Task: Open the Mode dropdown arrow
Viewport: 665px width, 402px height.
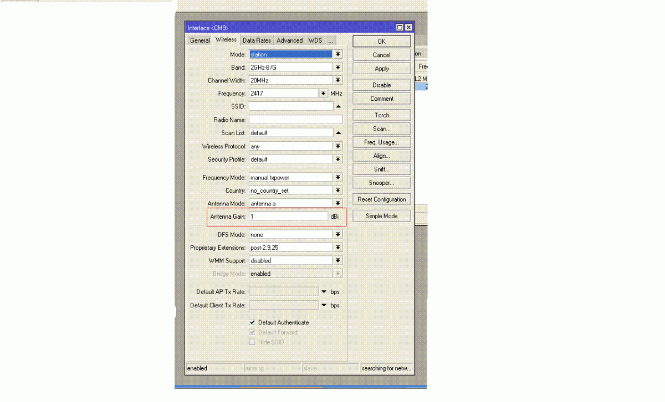Action: click(338, 54)
